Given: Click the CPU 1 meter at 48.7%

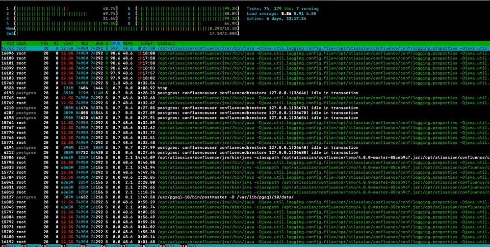Looking at the screenshot, I should pos(62,8).
